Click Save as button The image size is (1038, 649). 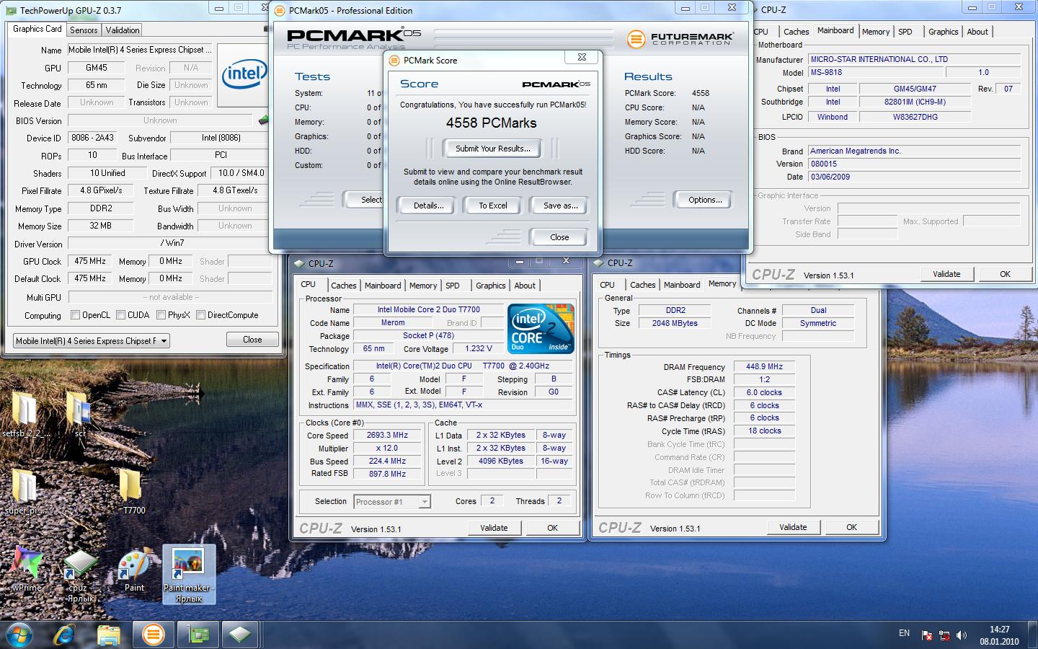click(560, 206)
